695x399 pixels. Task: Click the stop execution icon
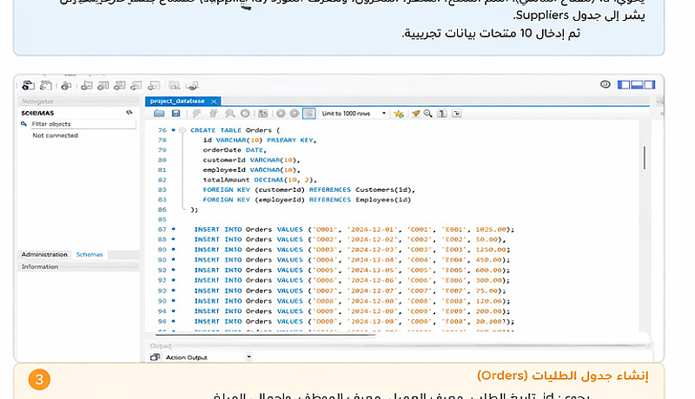(x=245, y=114)
